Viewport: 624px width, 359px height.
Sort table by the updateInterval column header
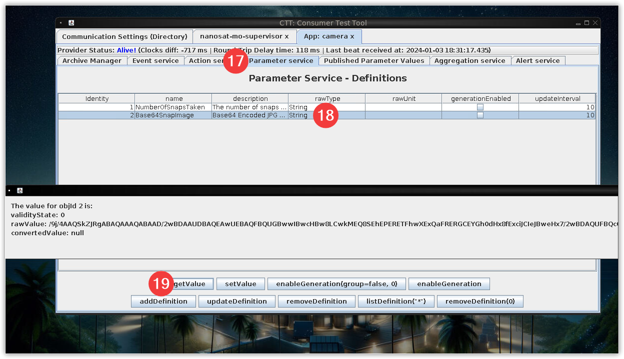(x=557, y=98)
